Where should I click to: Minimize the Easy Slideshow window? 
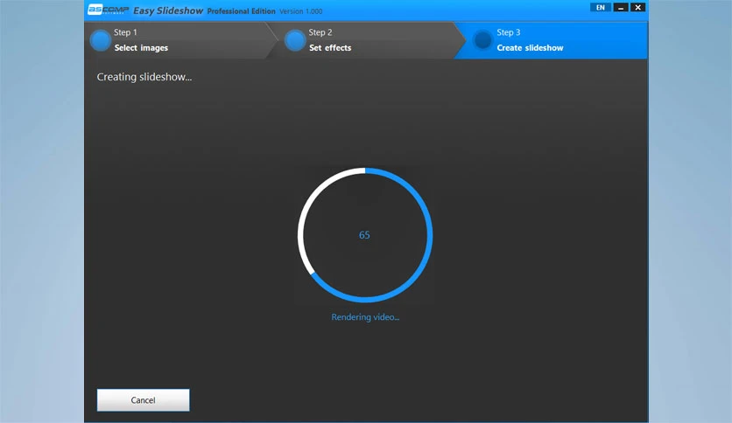[x=621, y=8]
